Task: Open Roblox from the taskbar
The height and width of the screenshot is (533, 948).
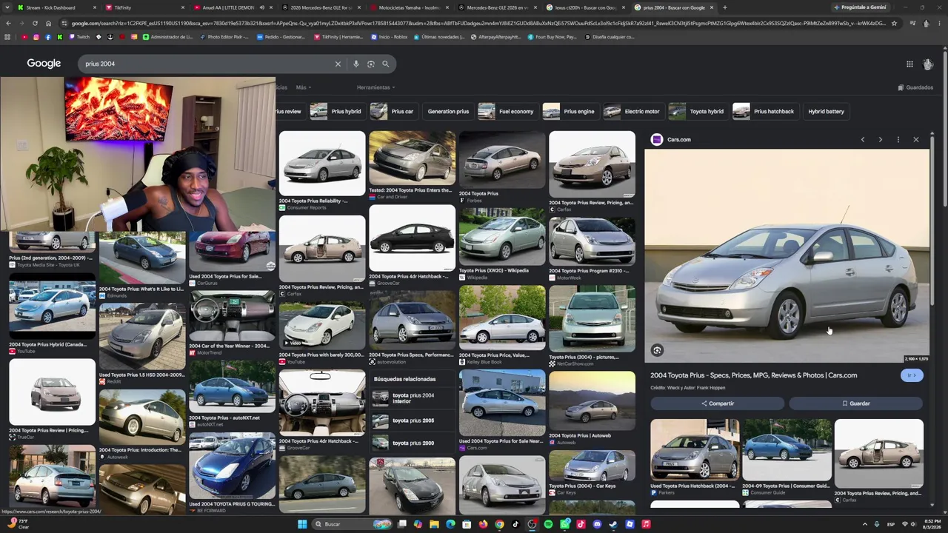Action: [630, 524]
